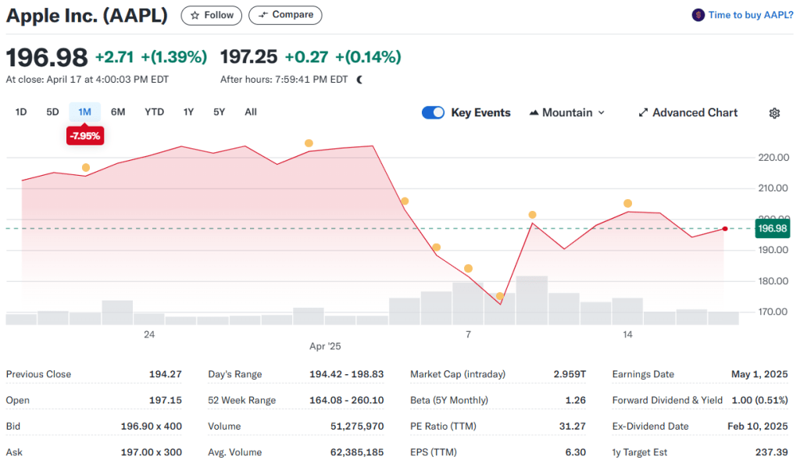Show the 5Y time range
The height and width of the screenshot is (464, 800).
(220, 112)
